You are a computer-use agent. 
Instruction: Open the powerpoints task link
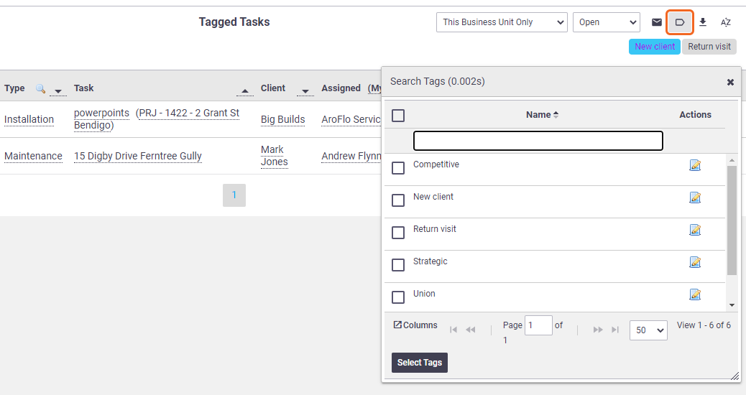pos(101,113)
